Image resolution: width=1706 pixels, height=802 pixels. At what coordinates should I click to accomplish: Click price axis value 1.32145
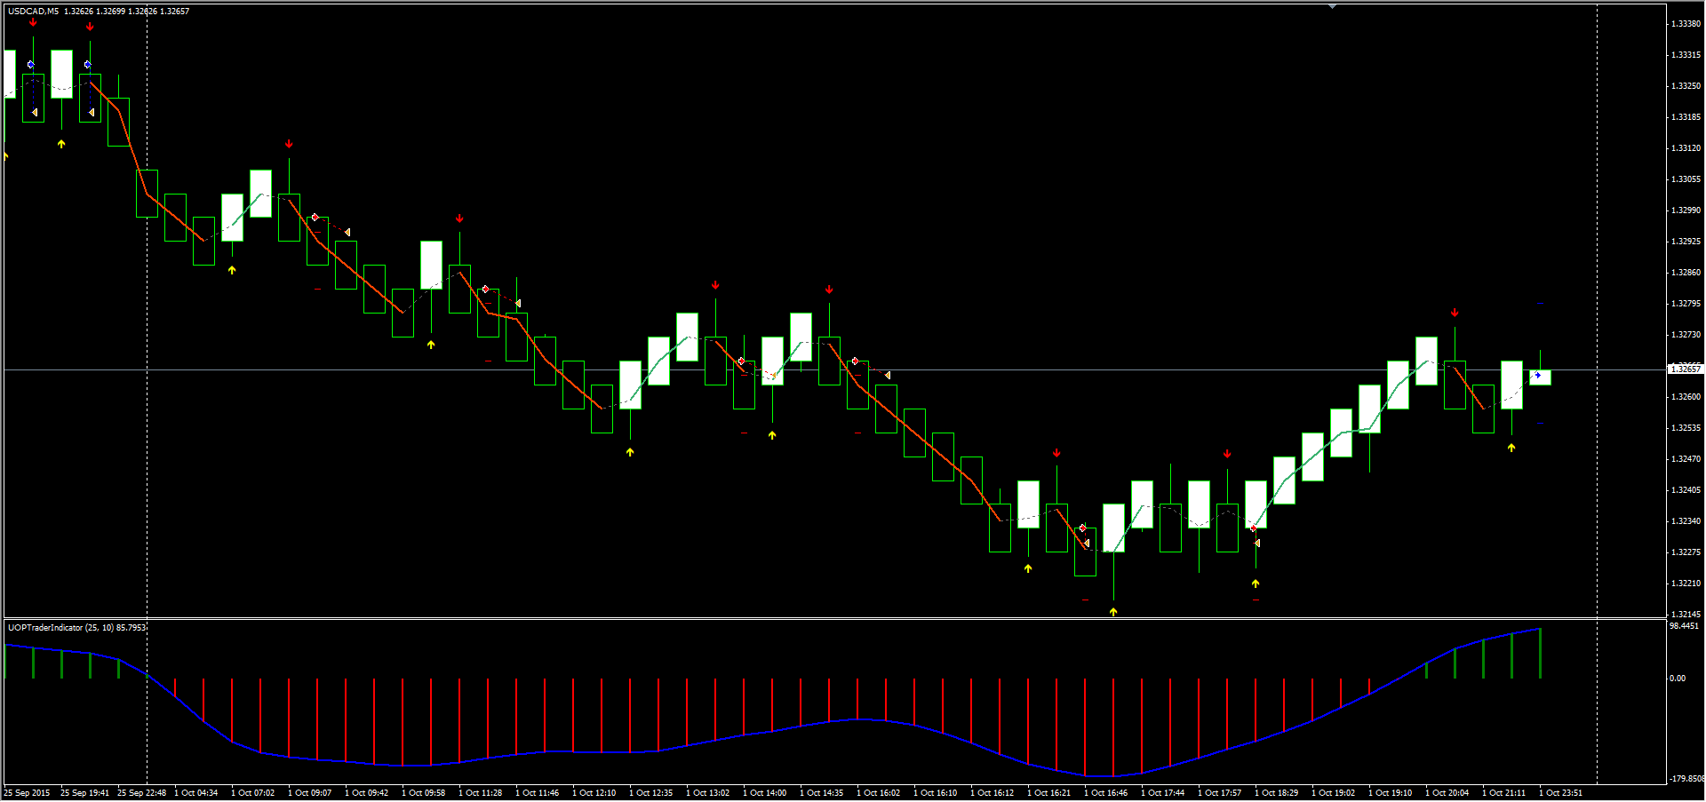1686,615
